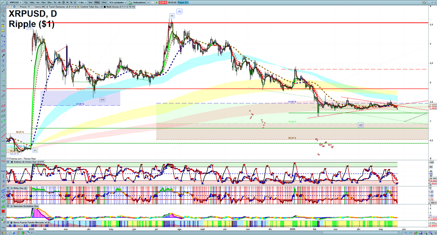Viewport: 437px width, 235px height.
Task: Click the pencil chart icon at bottom-left
Action: [x=3, y=233]
